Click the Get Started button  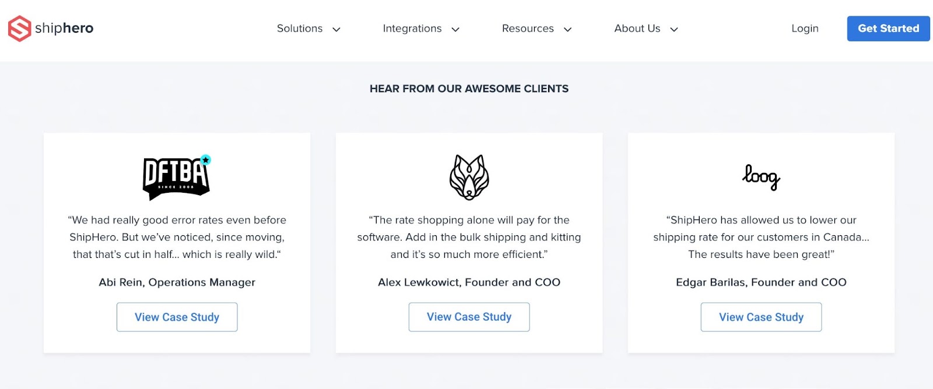(888, 29)
